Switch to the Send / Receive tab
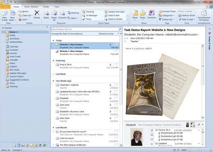 pos(31,7)
